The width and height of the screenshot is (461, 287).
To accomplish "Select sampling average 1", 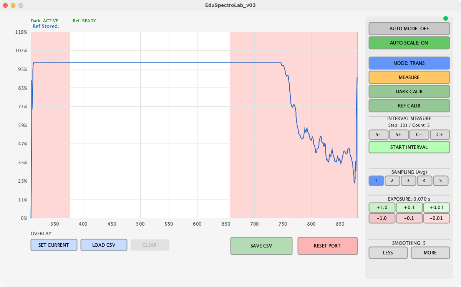I will (376, 181).
